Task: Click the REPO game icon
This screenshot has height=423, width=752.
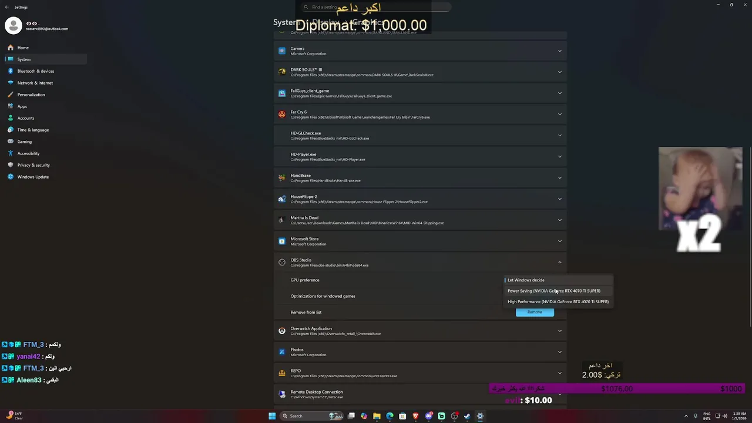Action: point(282,373)
